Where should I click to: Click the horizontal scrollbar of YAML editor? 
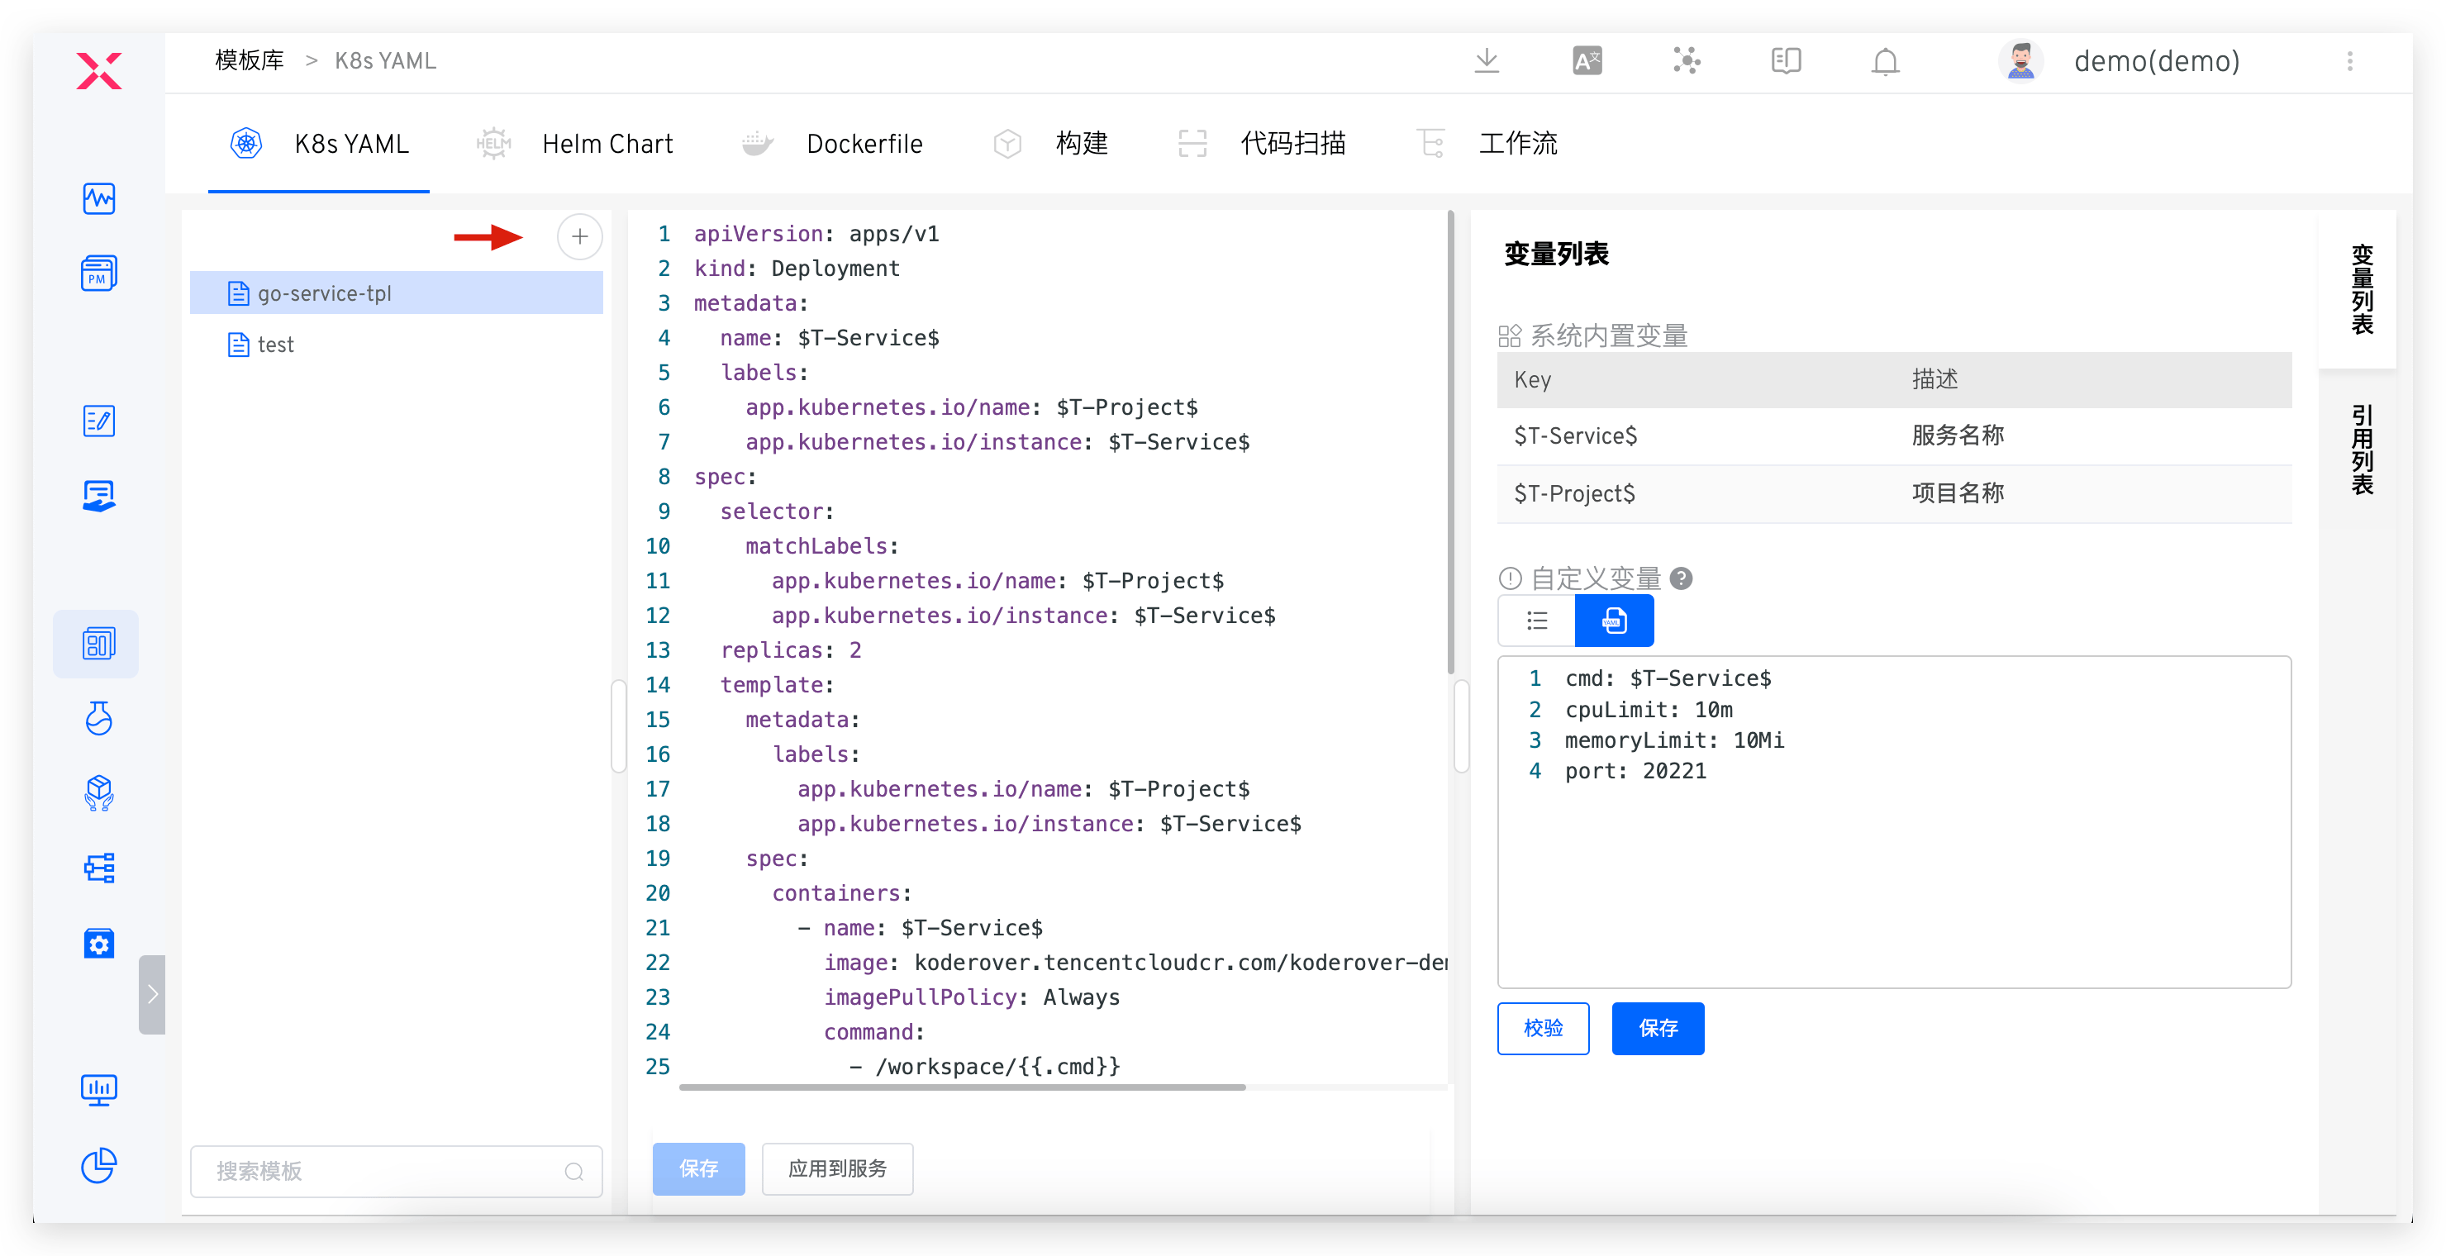coord(961,1087)
